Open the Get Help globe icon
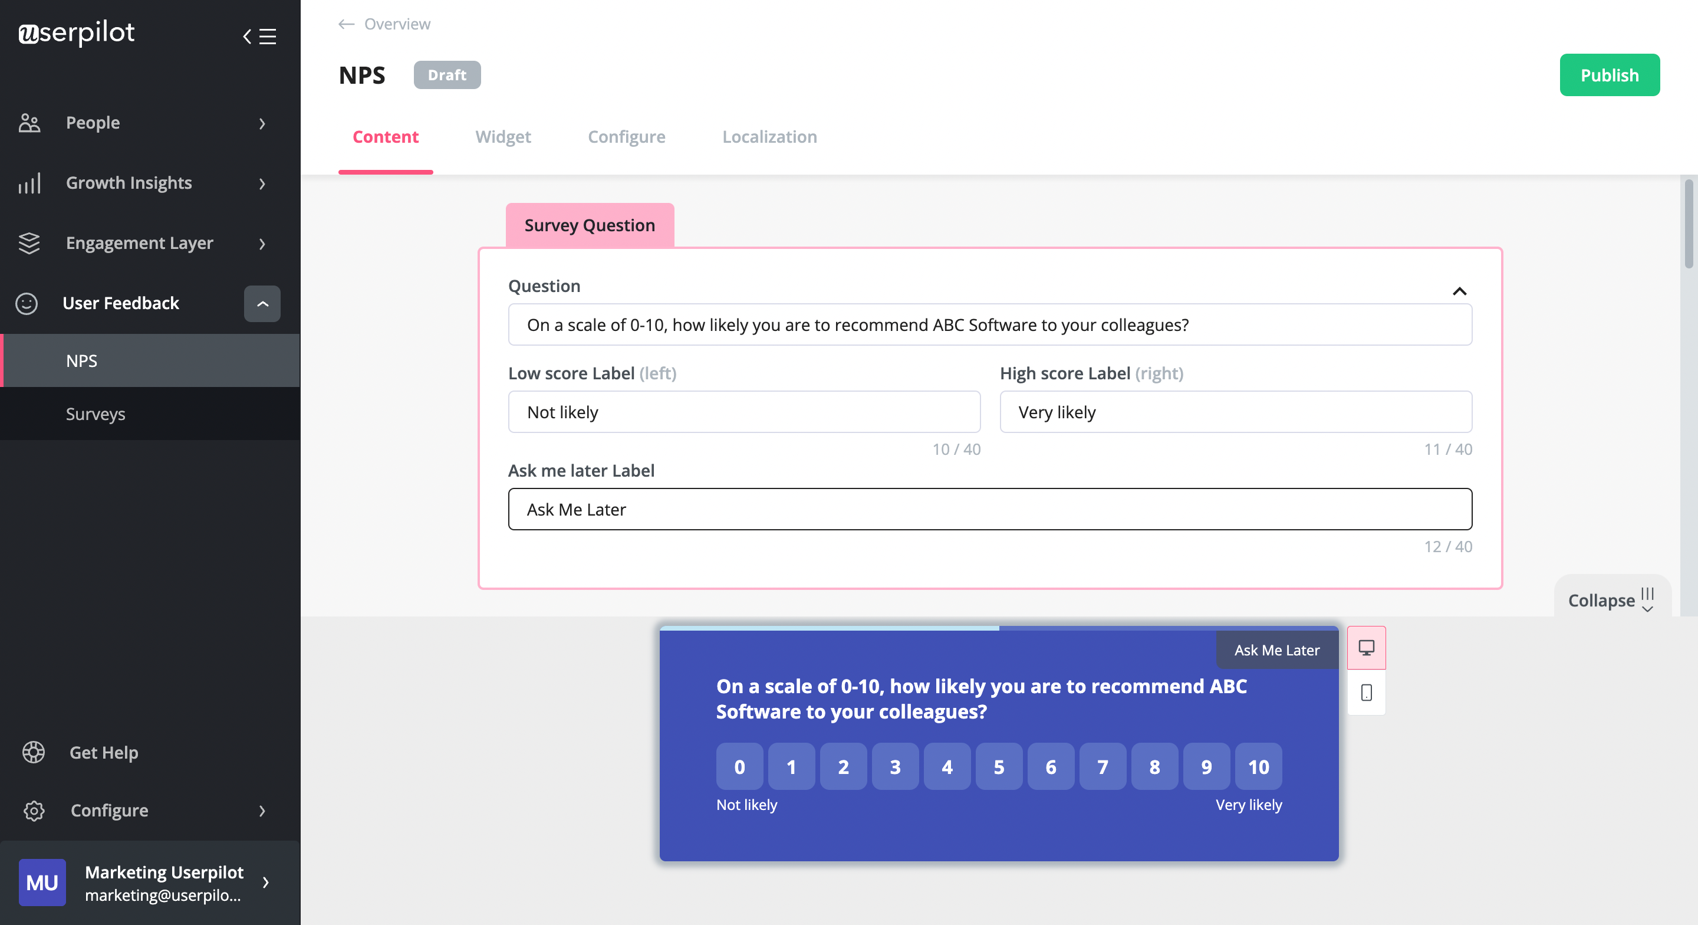The image size is (1698, 925). tap(34, 752)
